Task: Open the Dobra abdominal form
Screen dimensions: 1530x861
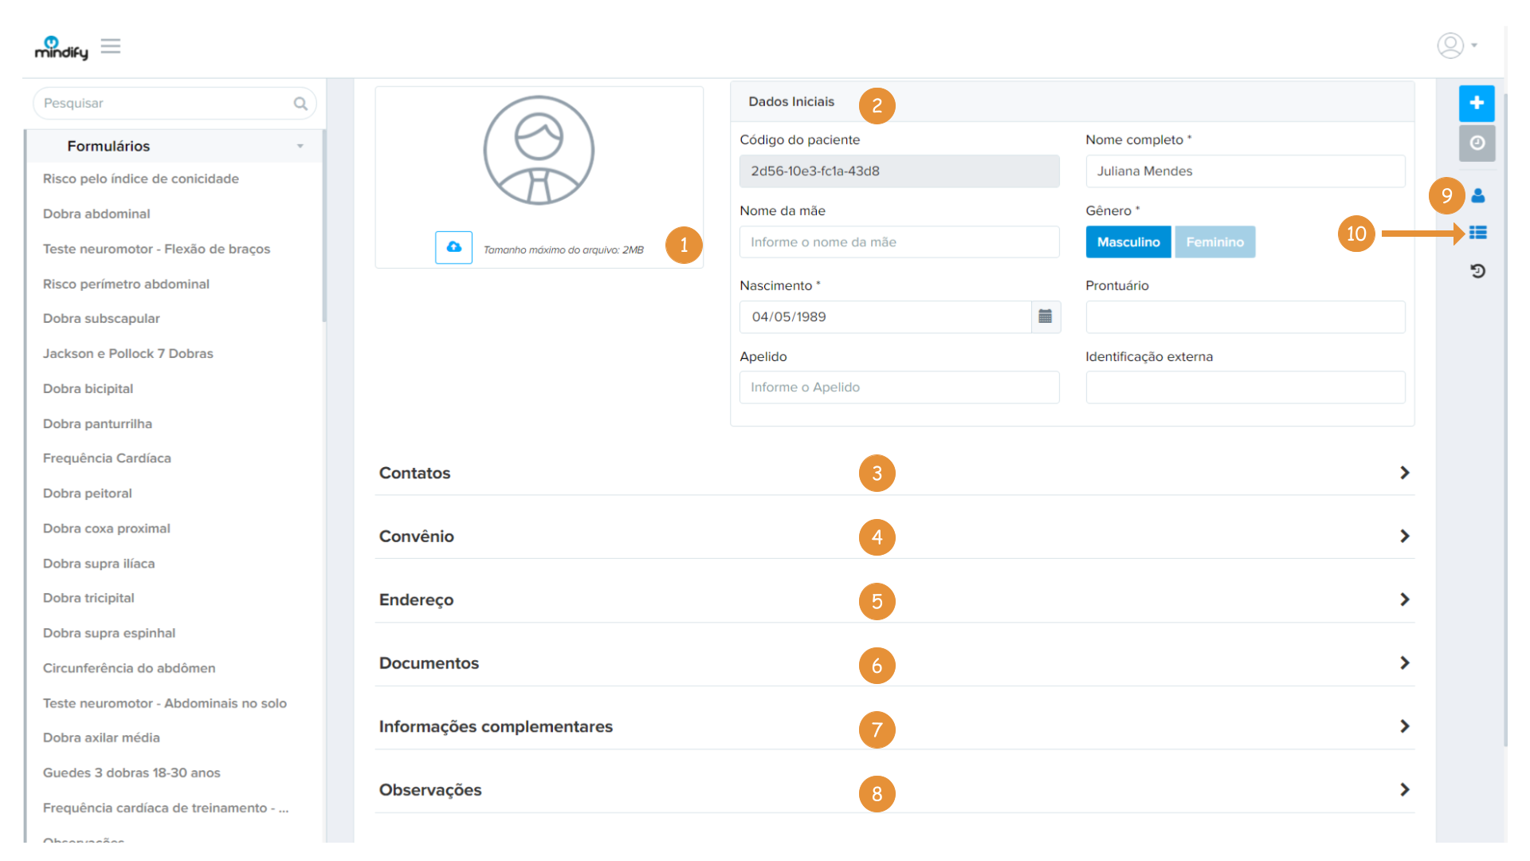Action: point(96,214)
